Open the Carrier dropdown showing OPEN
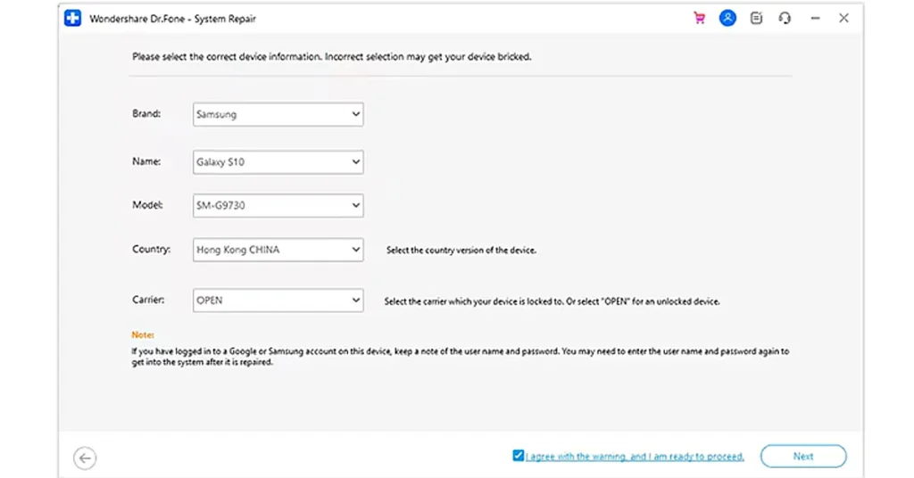The image size is (914, 478). point(278,301)
